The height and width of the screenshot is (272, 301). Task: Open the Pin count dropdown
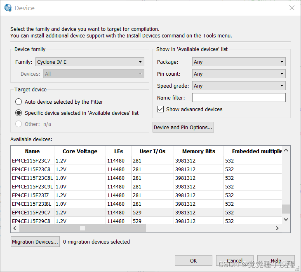[239, 74]
